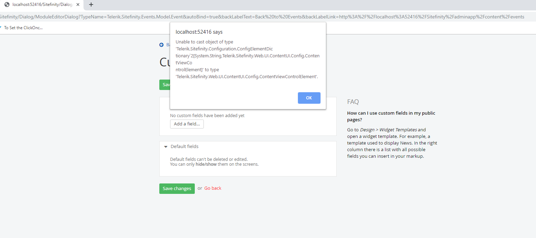Click "How can I use custom fields" question
This screenshot has width=536, height=238.
(391, 116)
